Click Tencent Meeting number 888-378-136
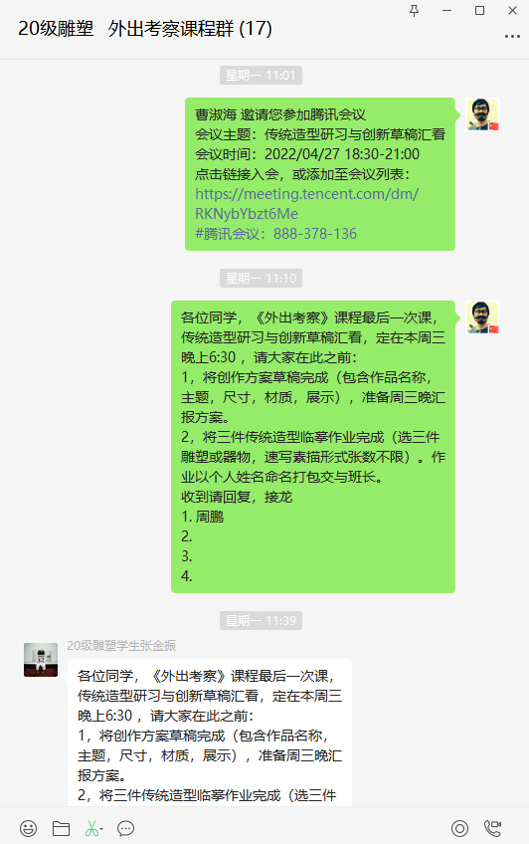Viewport: 529px width, 844px height. click(x=314, y=234)
